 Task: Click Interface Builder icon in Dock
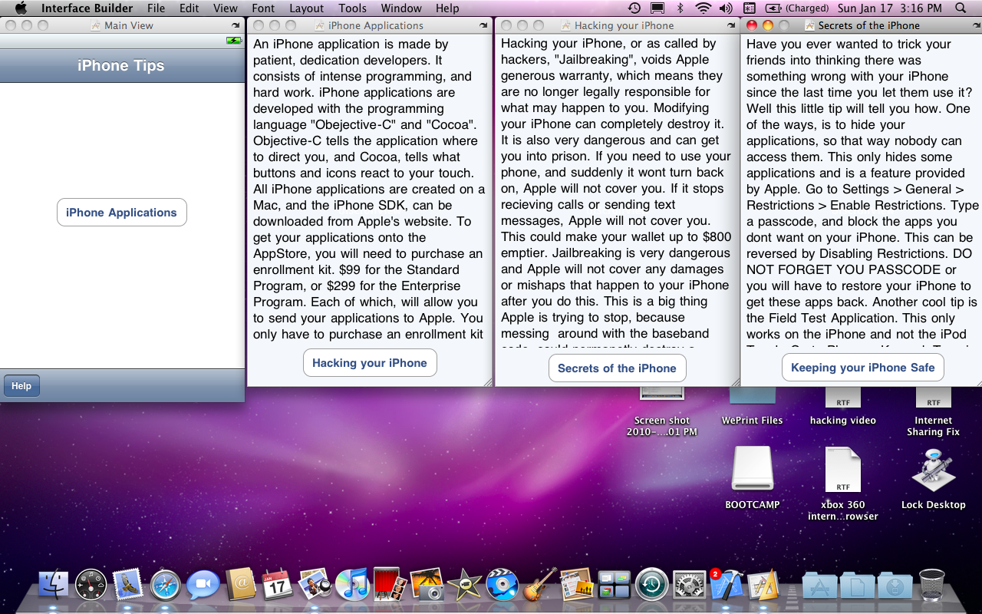(763, 585)
